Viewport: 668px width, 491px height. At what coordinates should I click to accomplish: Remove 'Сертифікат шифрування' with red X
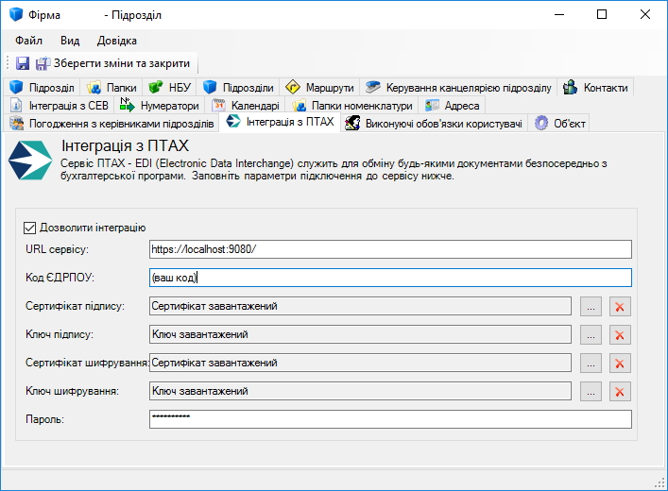(620, 364)
